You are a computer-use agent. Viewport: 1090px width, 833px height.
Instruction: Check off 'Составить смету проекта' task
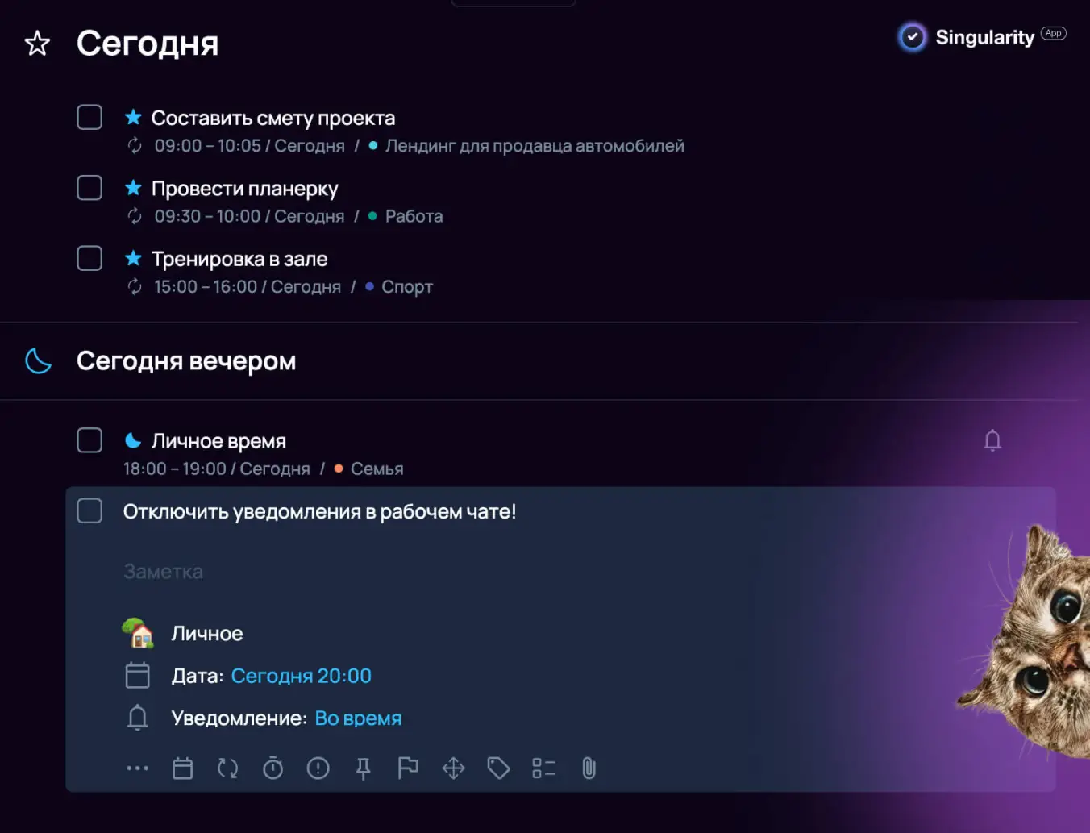click(89, 118)
